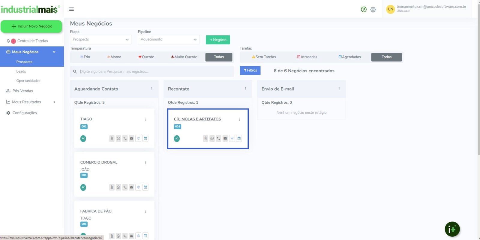Go to Pós-Vendas in the sidebar
This screenshot has height=240, width=480.
(22, 91)
